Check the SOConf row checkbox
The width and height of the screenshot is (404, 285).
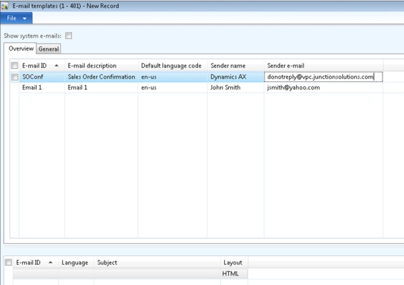click(x=14, y=77)
